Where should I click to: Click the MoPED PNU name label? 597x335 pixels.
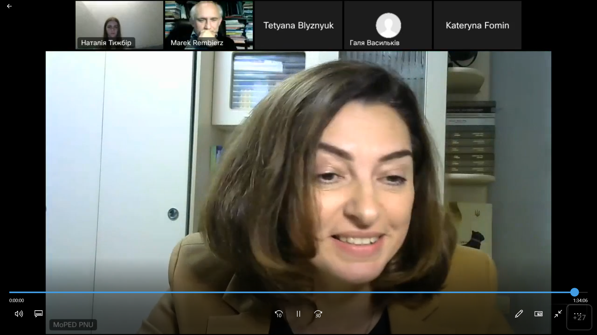click(73, 325)
